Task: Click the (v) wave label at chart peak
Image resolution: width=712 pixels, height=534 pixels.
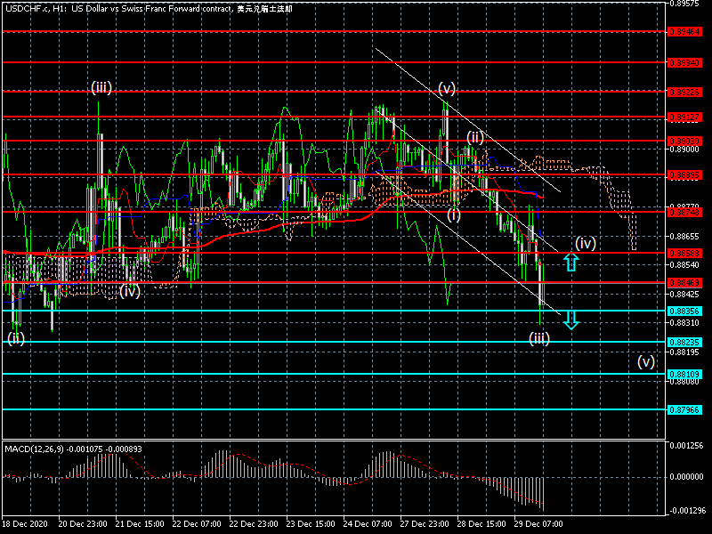Action: point(447,88)
